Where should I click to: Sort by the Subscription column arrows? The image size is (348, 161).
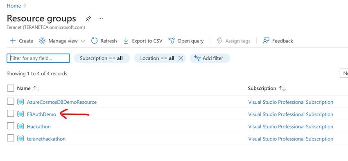point(282,88)
